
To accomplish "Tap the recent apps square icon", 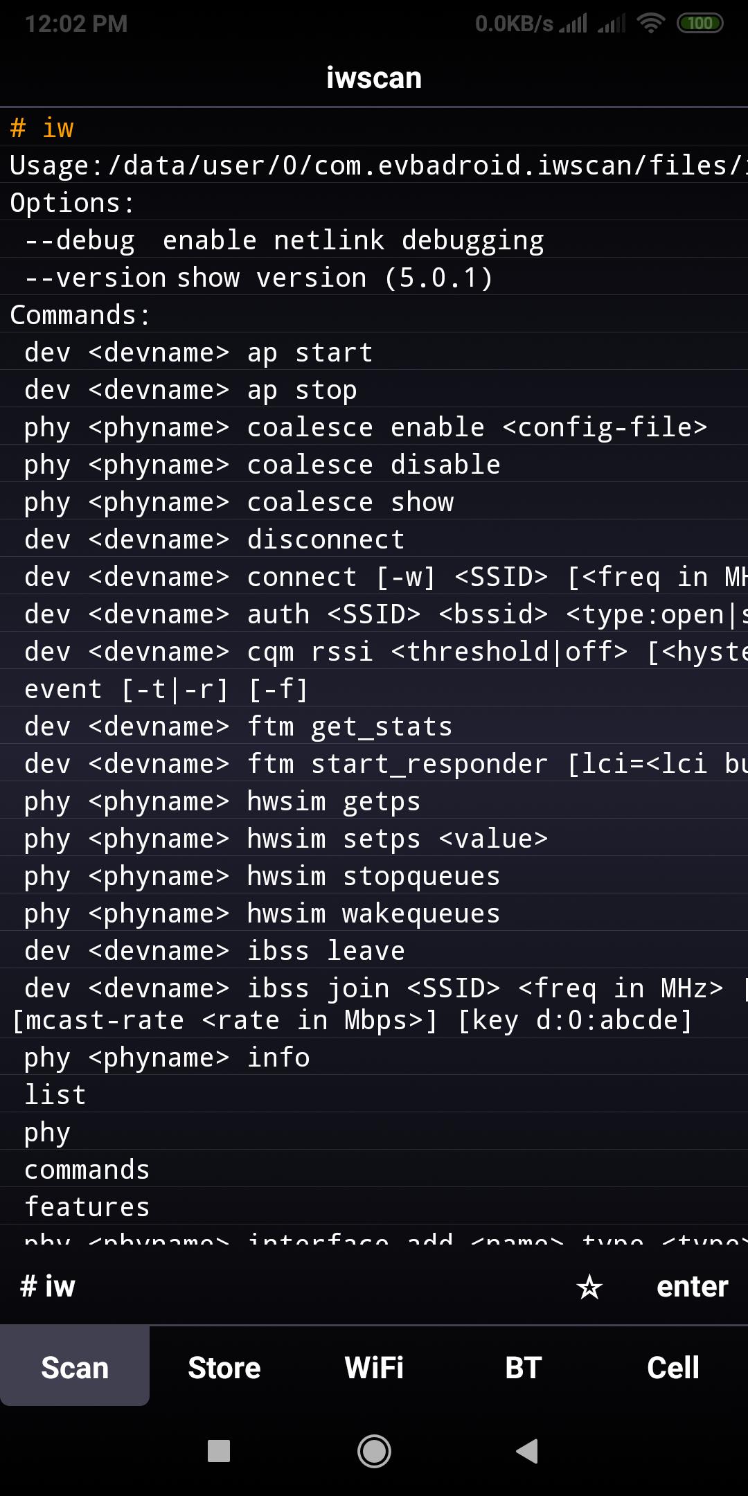I will pyautogui.click(x=219, y=1451).
